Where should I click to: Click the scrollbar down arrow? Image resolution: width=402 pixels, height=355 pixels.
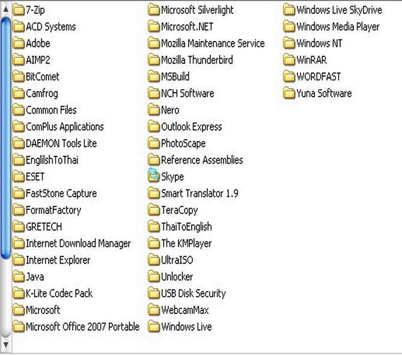click(5, 345)
